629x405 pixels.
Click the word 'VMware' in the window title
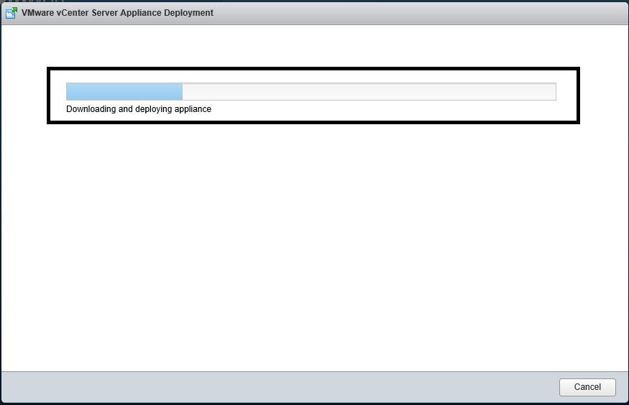38,13
